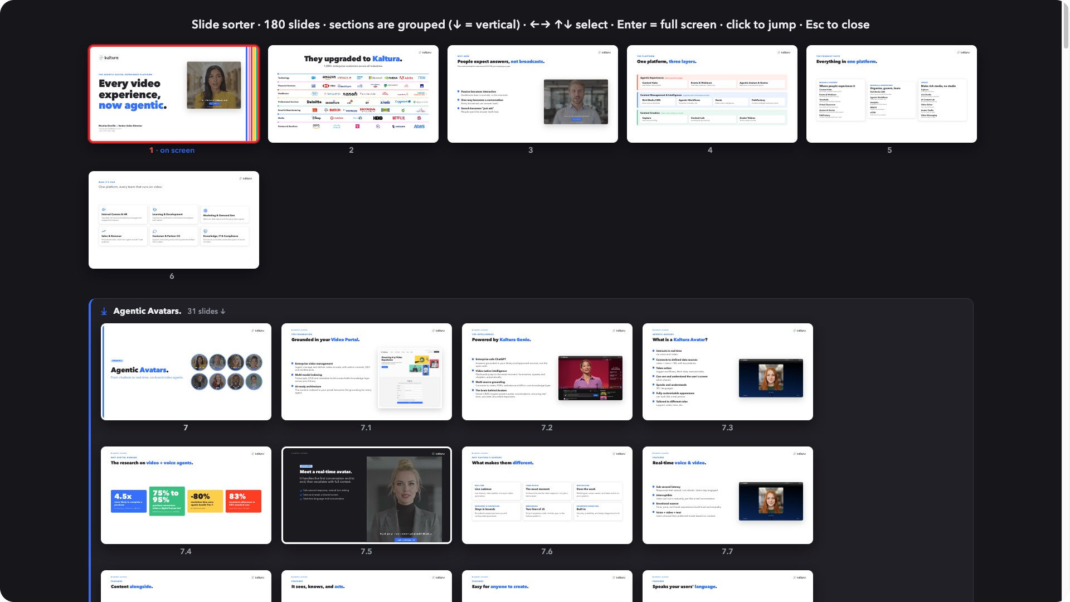Open the 'It sees, knows, and acts.' slide
This screenshot has height=602, width=1070.
coord(367,586)
